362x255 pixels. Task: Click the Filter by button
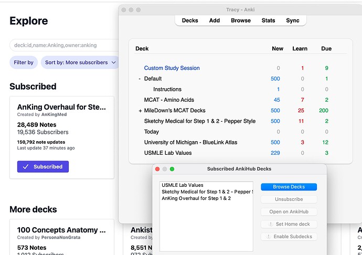click(x=24, y=62)
